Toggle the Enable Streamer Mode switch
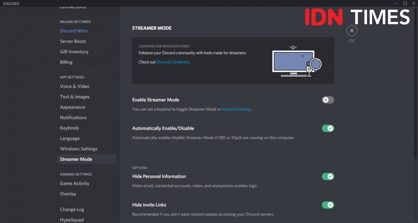The image size is (418, 223). (328, 100)
